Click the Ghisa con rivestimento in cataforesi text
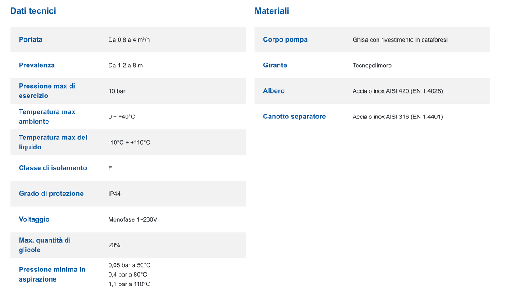 click(x=400, y=40)
